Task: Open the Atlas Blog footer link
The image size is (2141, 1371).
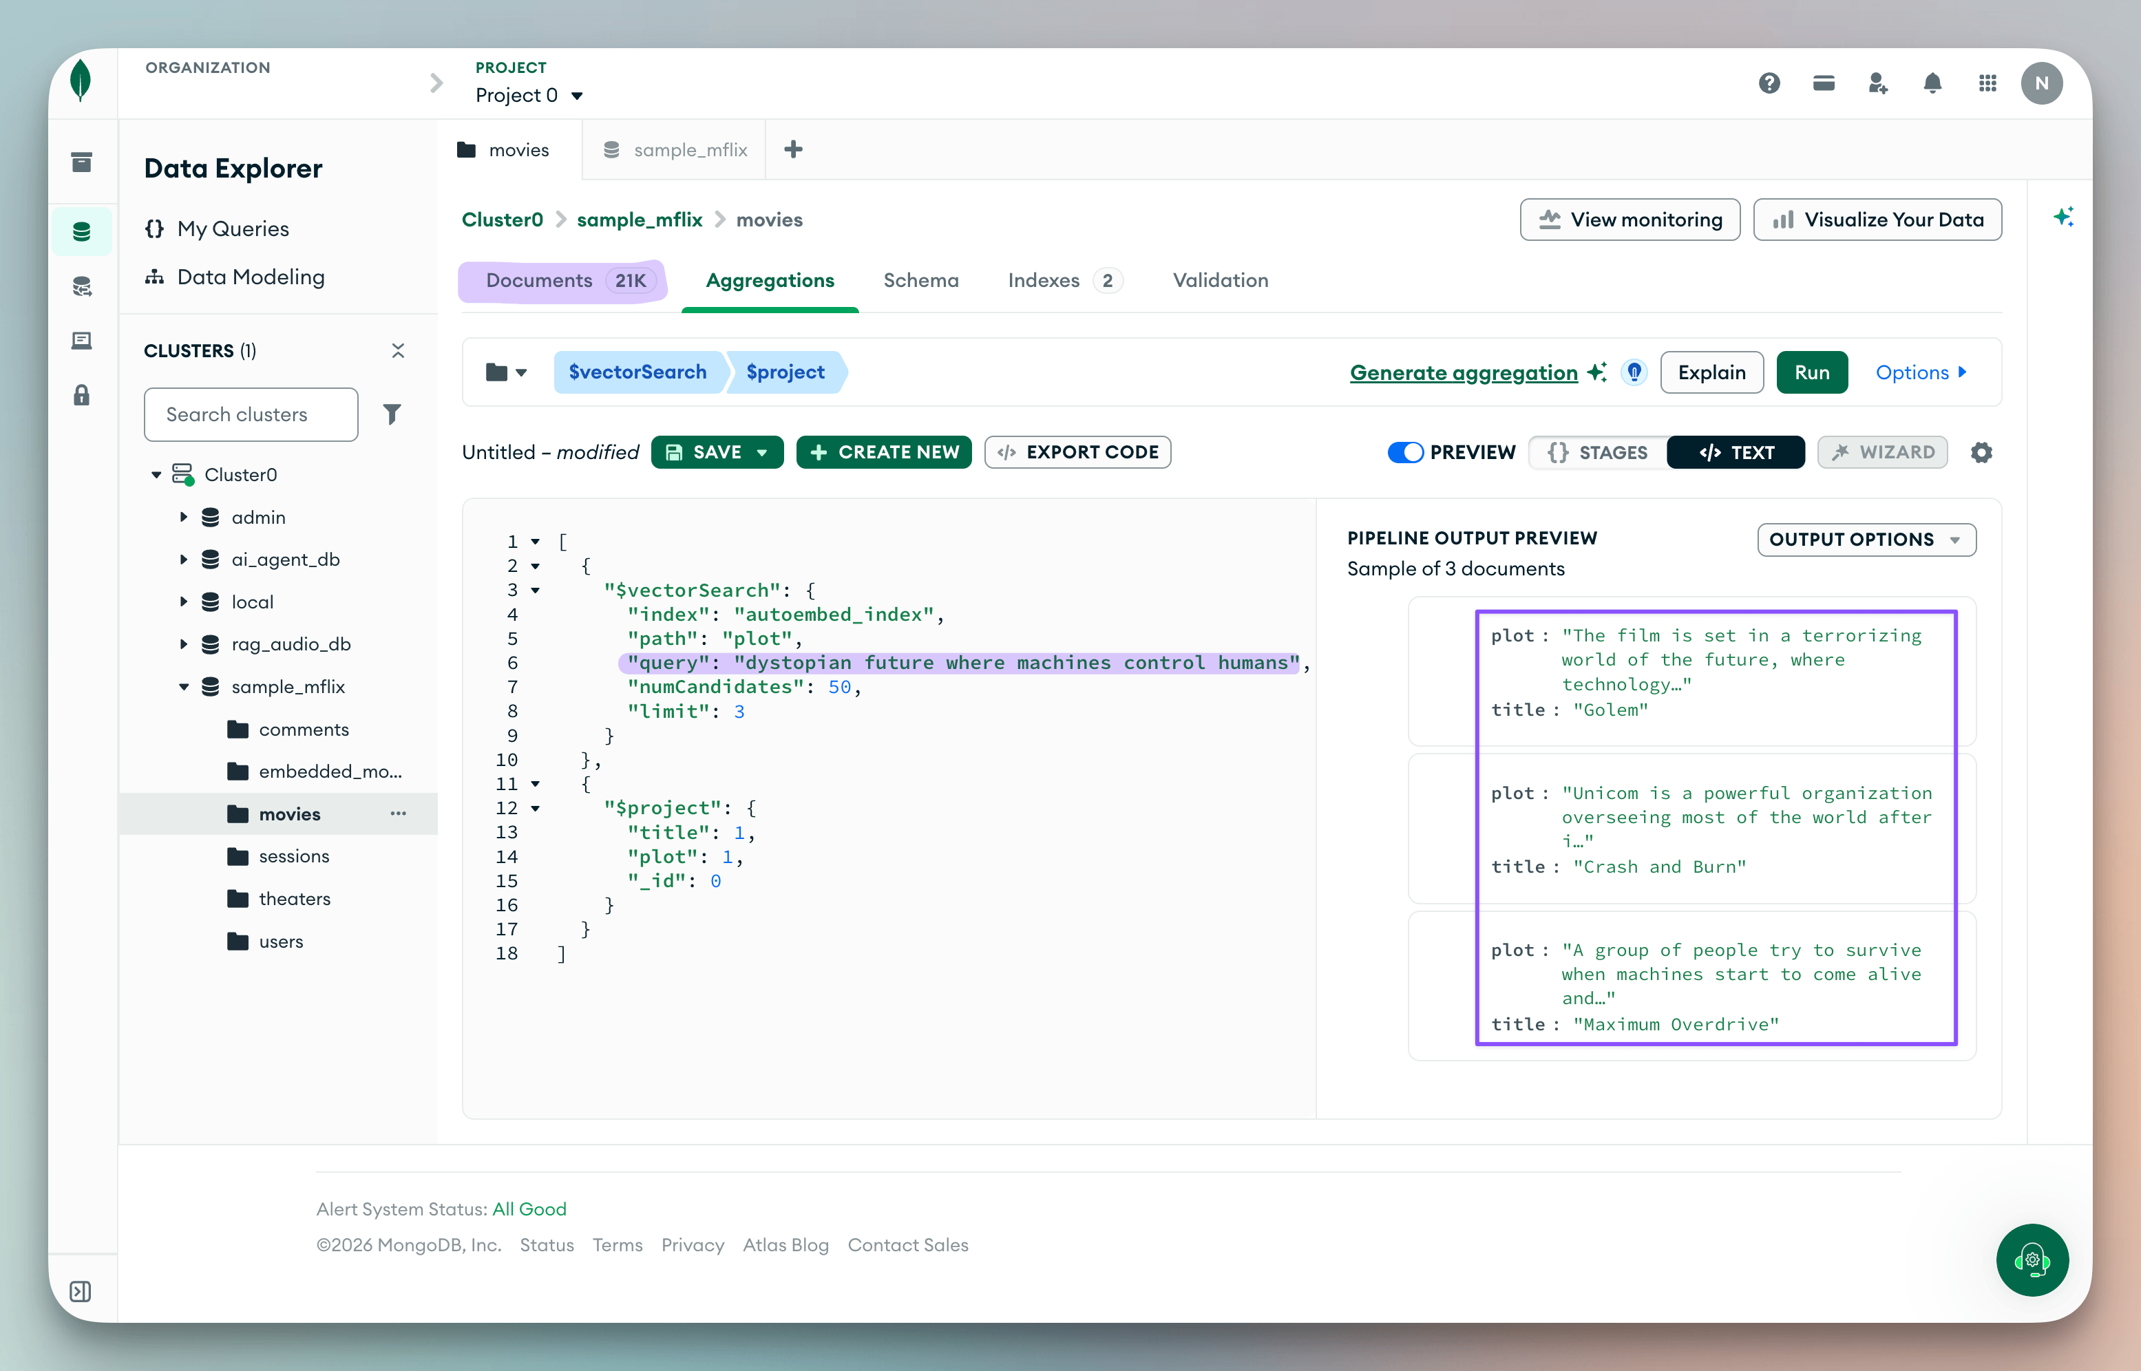Action: click(785, 1244)
